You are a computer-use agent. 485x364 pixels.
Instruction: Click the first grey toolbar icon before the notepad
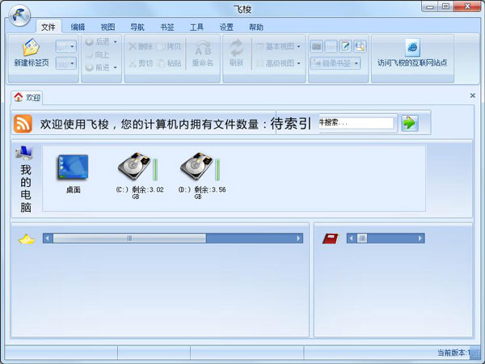click(316, 46)
